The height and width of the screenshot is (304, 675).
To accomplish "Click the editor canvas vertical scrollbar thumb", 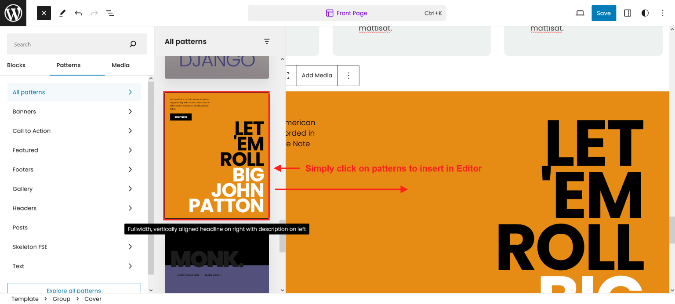I will pos(671,230).
